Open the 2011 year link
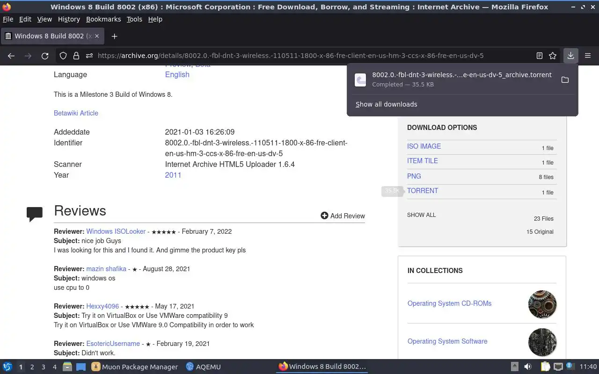 pyautogui.click(x=173, y=175)
